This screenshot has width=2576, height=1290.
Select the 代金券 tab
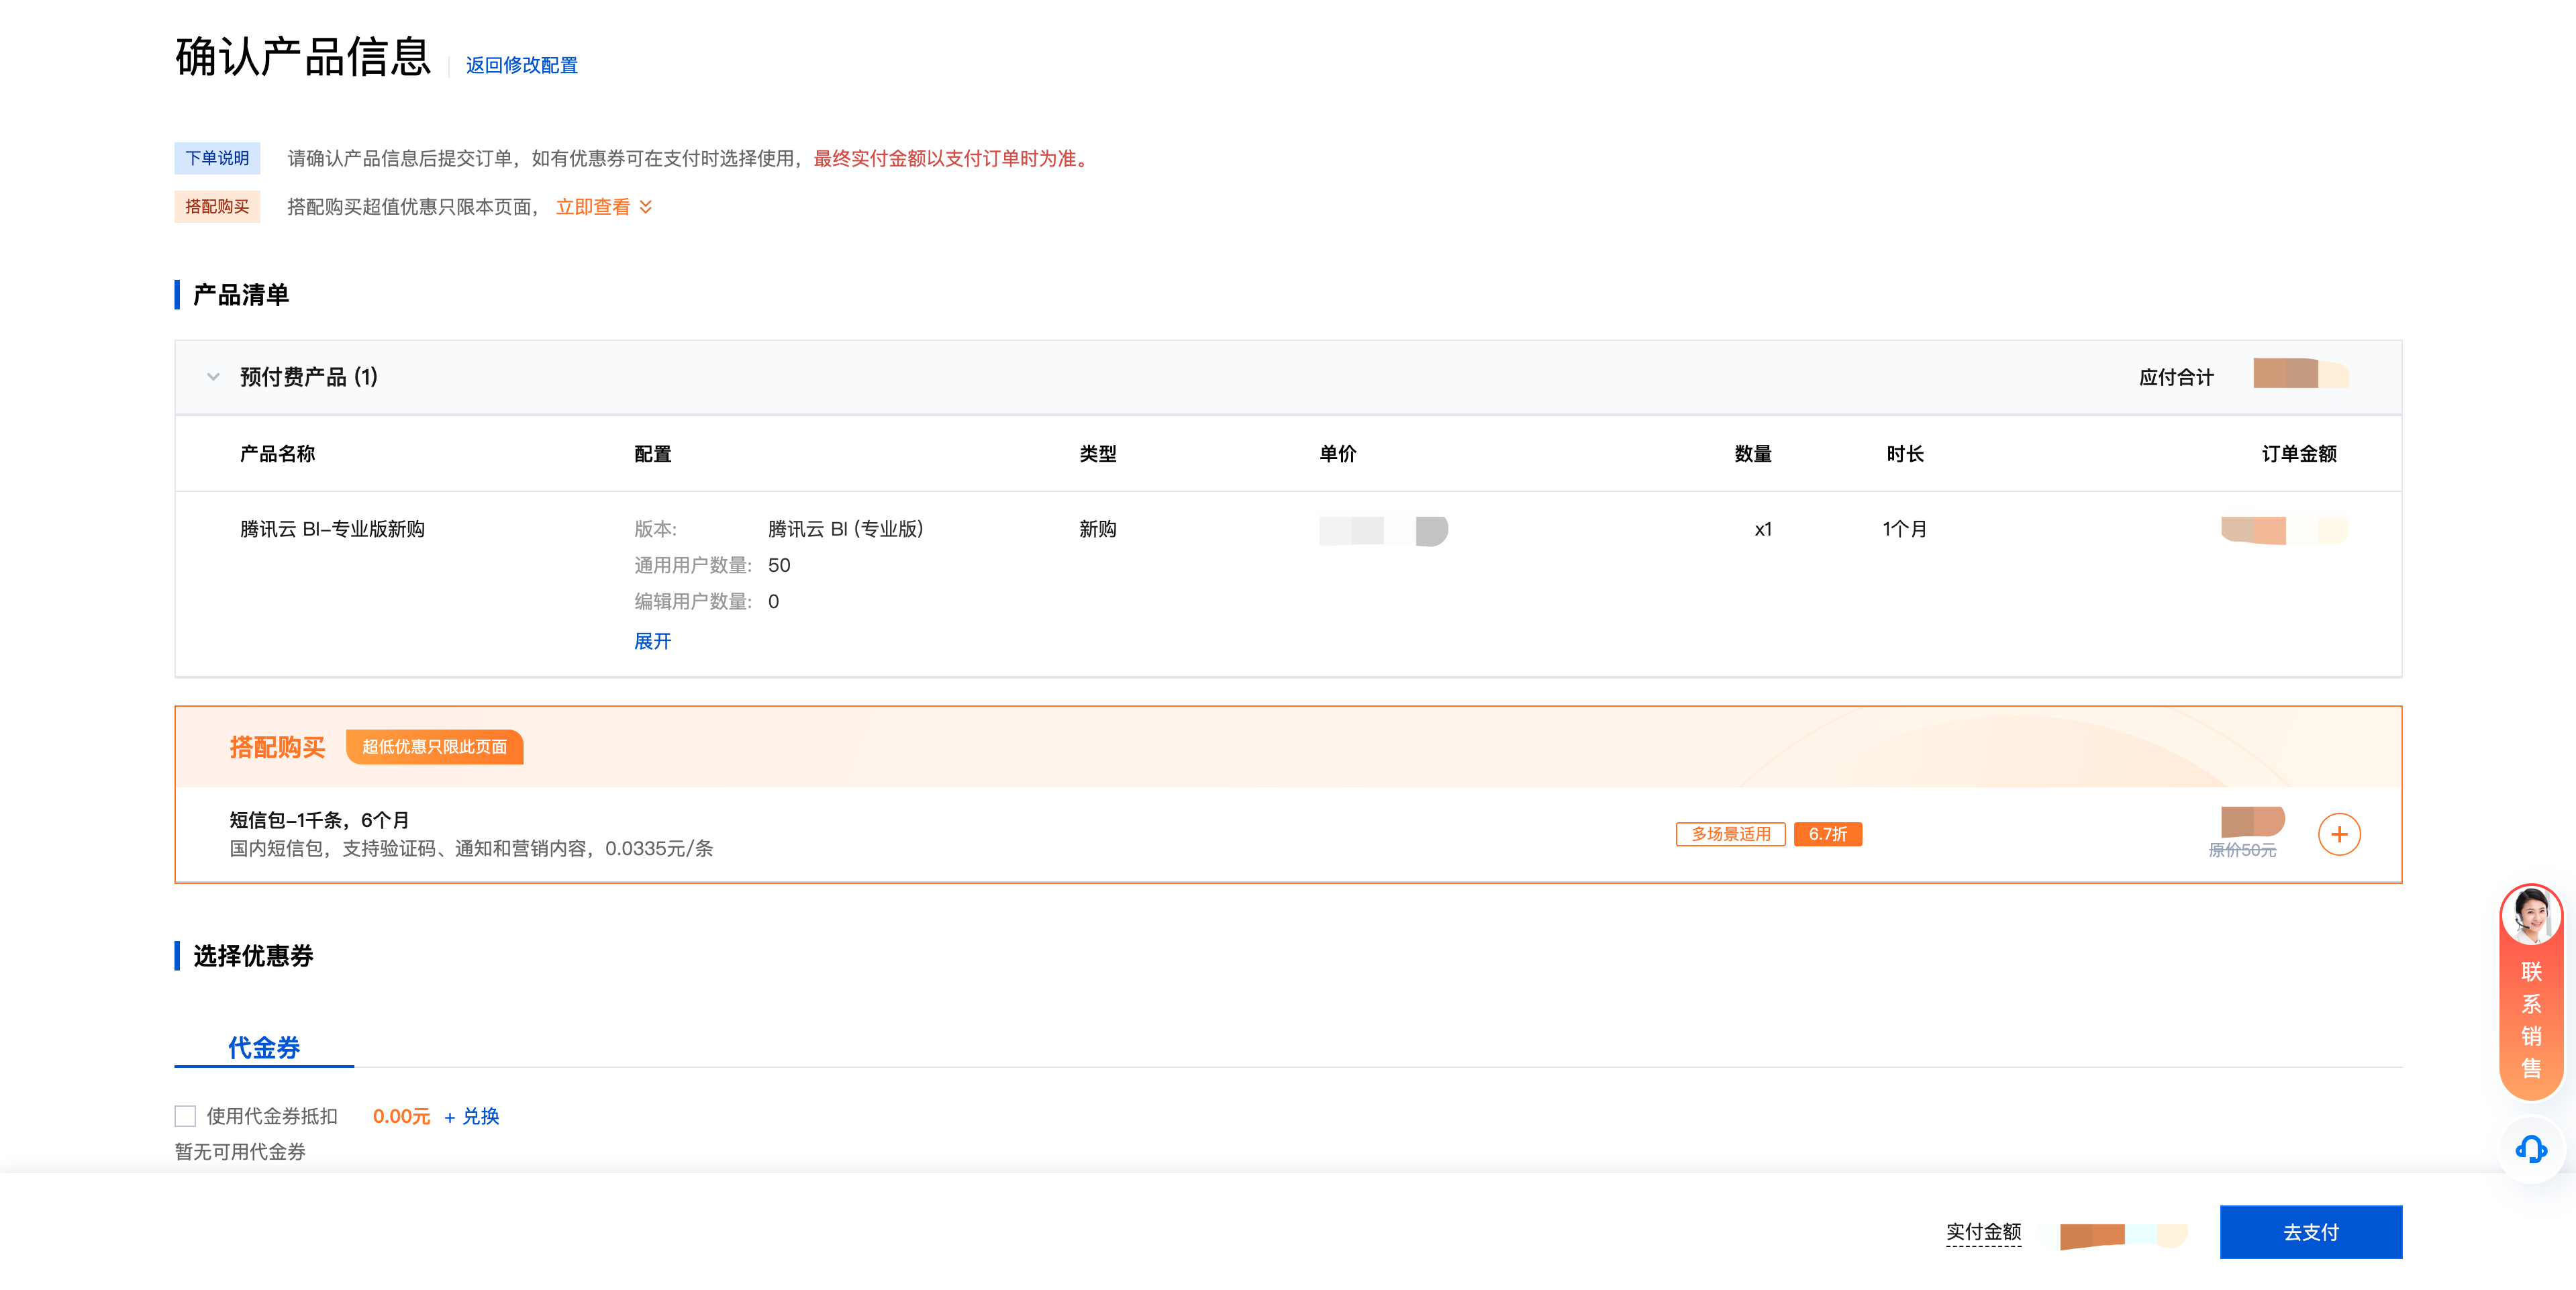coord(264,1047)
